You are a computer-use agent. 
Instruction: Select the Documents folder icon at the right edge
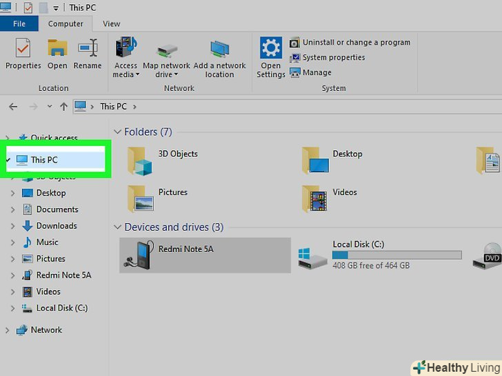click(488, 161)
